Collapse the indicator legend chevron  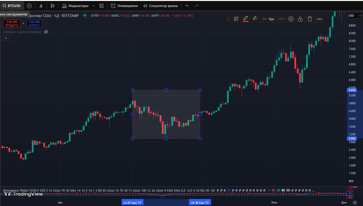[6, 38]
